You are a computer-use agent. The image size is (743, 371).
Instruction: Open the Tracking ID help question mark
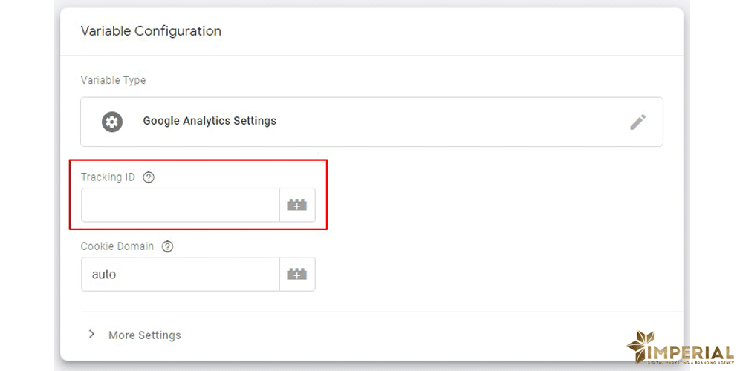coord(149,177)
